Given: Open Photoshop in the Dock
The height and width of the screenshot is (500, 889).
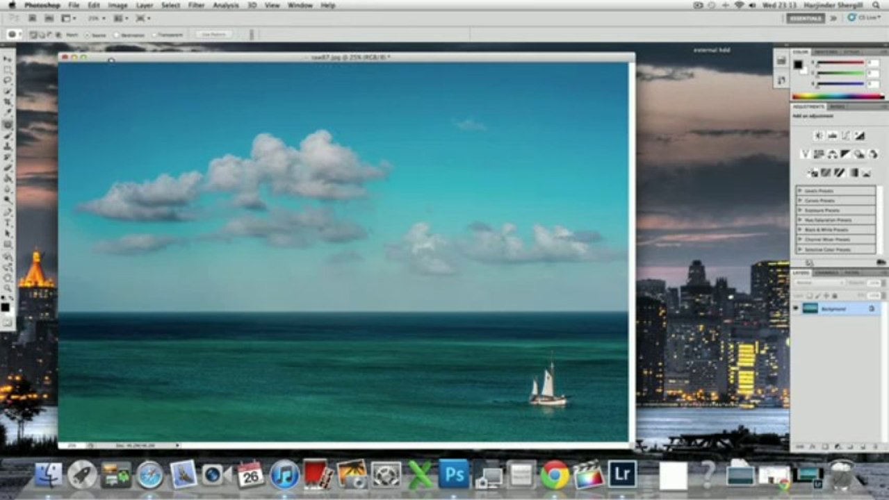Looking at the screenshot, I should pos(454,475).
